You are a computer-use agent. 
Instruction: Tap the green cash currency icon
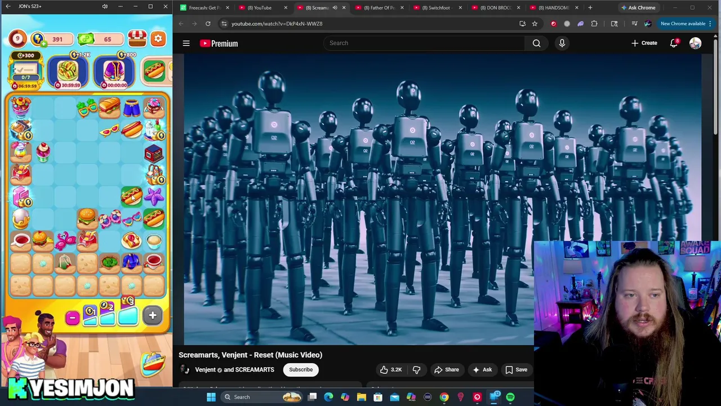pyautogui.click(x=86, y=39)
